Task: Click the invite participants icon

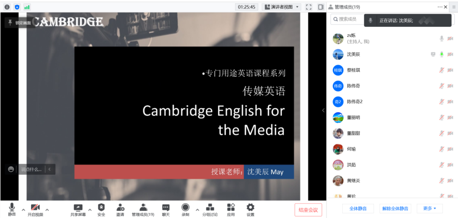Action: (x=120, y=207)
